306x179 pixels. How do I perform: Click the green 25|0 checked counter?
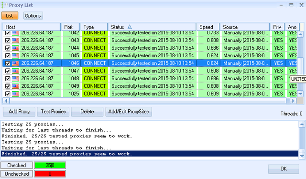pos(50,165)
